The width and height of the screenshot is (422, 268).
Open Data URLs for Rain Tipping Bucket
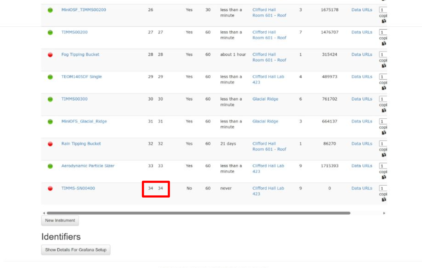tap(362, 144)
